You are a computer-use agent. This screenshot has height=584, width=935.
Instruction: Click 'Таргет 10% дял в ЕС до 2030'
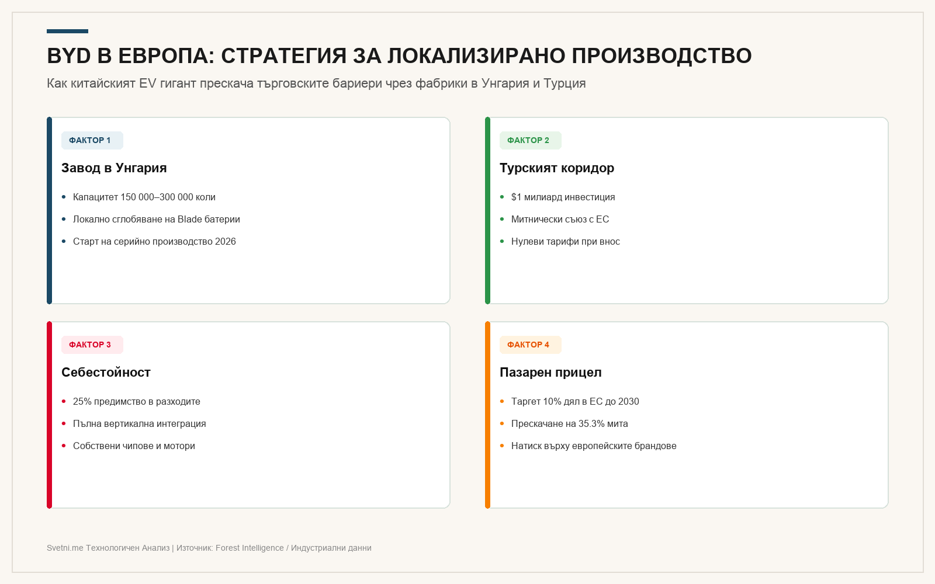pos(575,402)
